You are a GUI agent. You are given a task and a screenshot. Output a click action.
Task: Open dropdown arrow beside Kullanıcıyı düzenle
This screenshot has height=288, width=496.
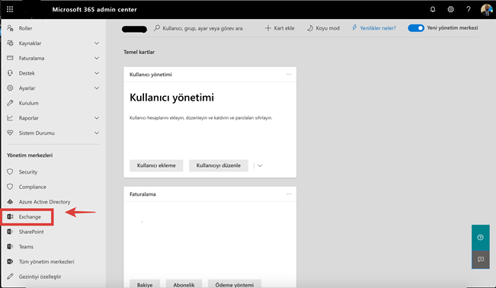pyautogui.click(x=260, y=165)
